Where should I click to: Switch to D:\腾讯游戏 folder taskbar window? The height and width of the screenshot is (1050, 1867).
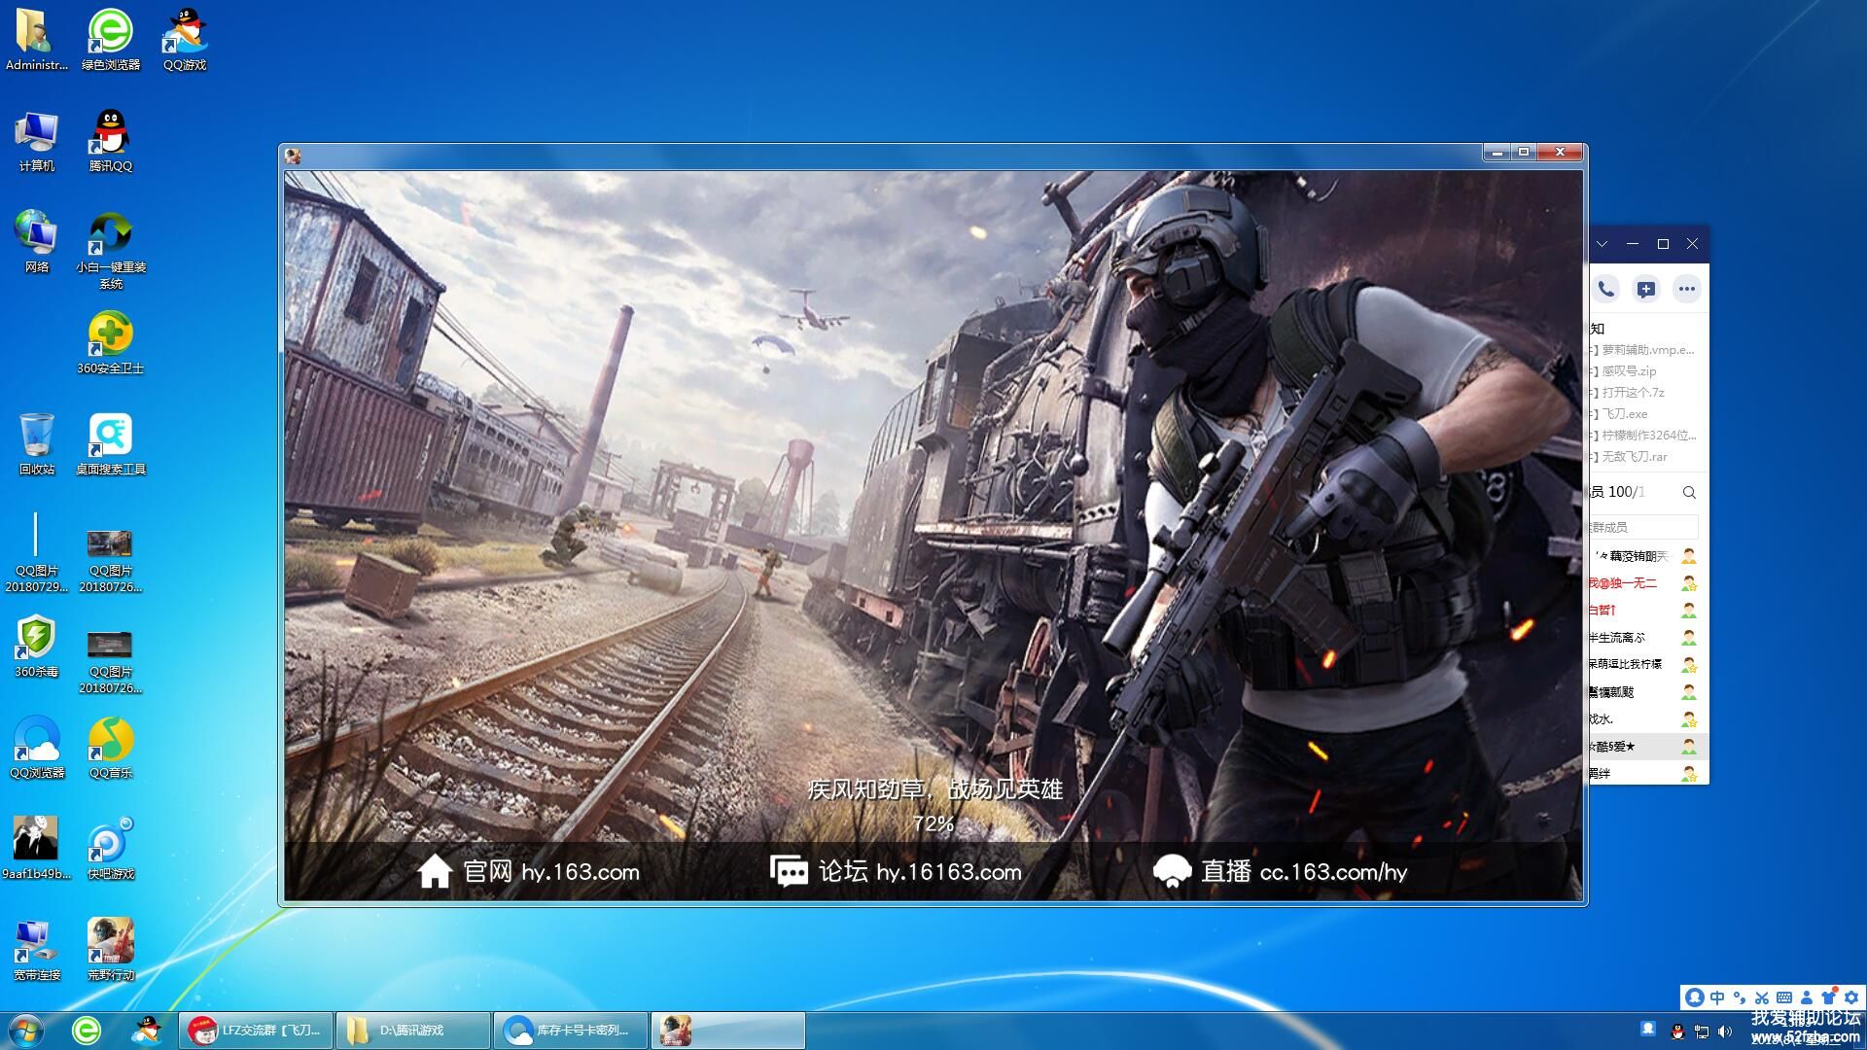pyautogui.click(x=413, y=1031)
